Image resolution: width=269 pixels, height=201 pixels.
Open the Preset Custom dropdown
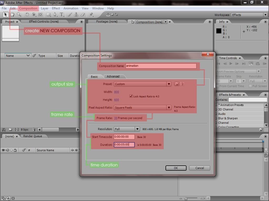click(143, 84)
